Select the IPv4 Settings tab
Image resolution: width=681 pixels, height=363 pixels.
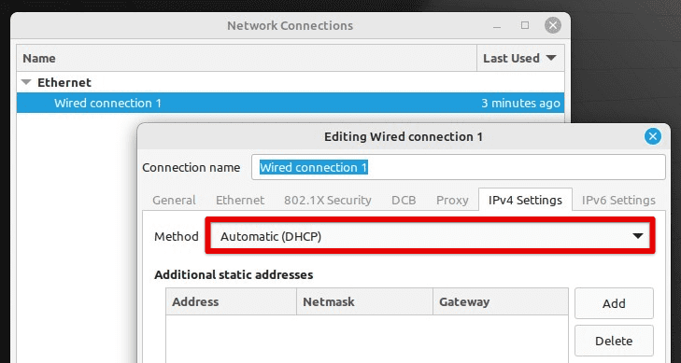pyautogui.click(x=525, y=200)
